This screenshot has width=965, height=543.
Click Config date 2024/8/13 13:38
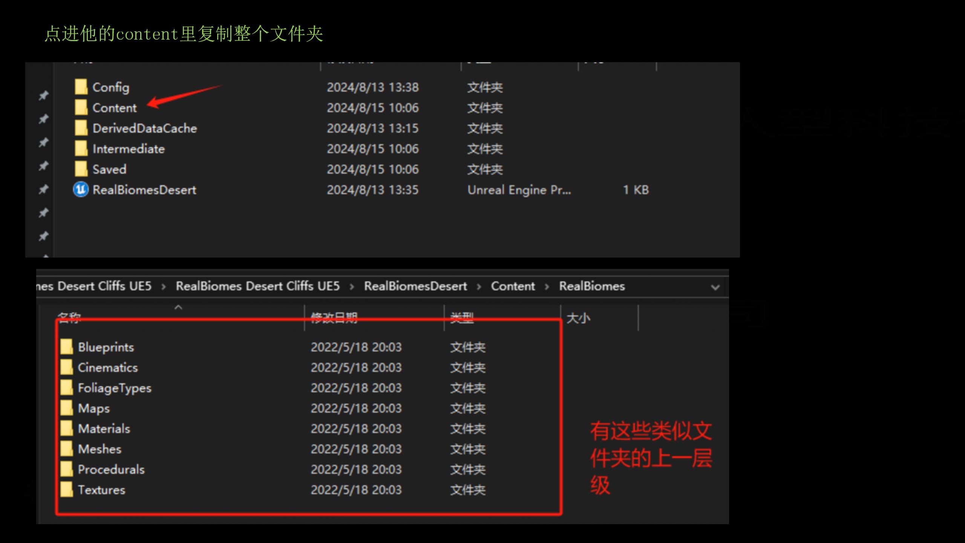pos(372,87)
